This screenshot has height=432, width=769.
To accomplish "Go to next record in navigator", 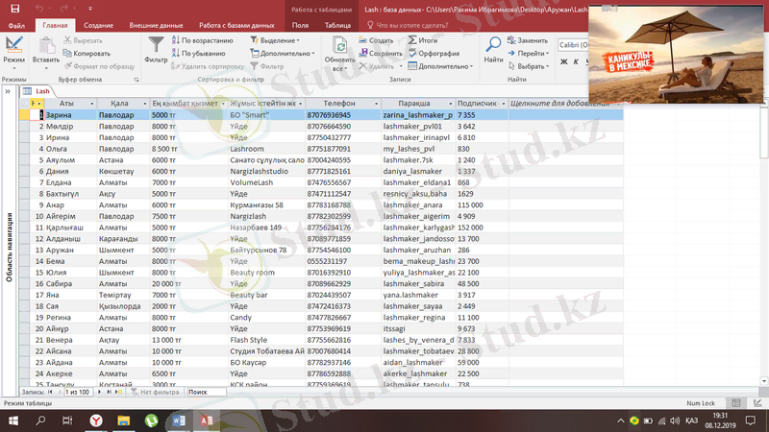I will tap(99, 393).
